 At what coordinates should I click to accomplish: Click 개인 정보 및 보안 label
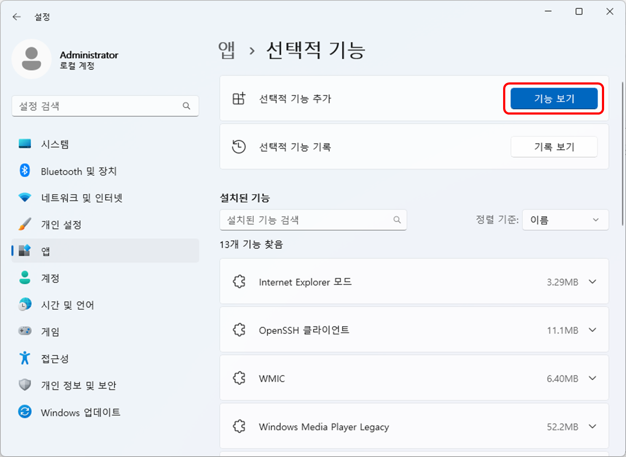[x=79, y=385]
